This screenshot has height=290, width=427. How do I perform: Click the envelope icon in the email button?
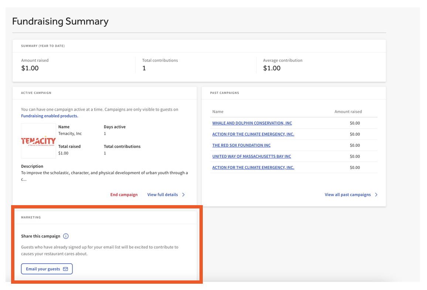(65, 269)
